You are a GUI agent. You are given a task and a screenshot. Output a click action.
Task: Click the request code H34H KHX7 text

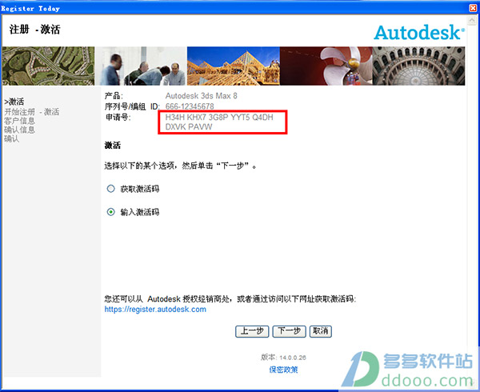[x=219, y=122]
